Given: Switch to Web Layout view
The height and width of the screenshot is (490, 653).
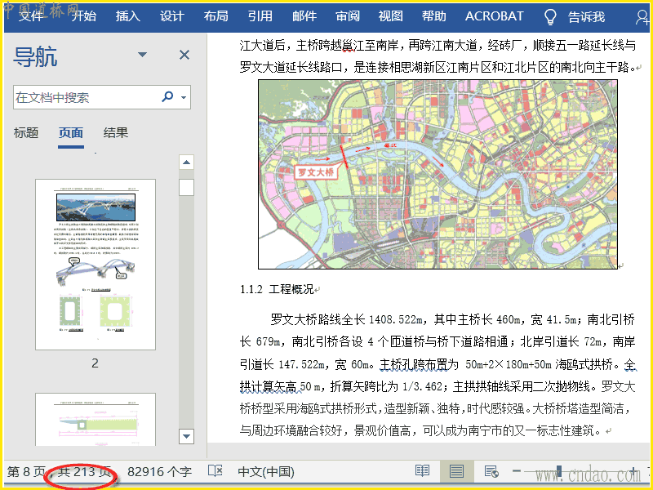Looking at the screenshot, I should [491, 471].
